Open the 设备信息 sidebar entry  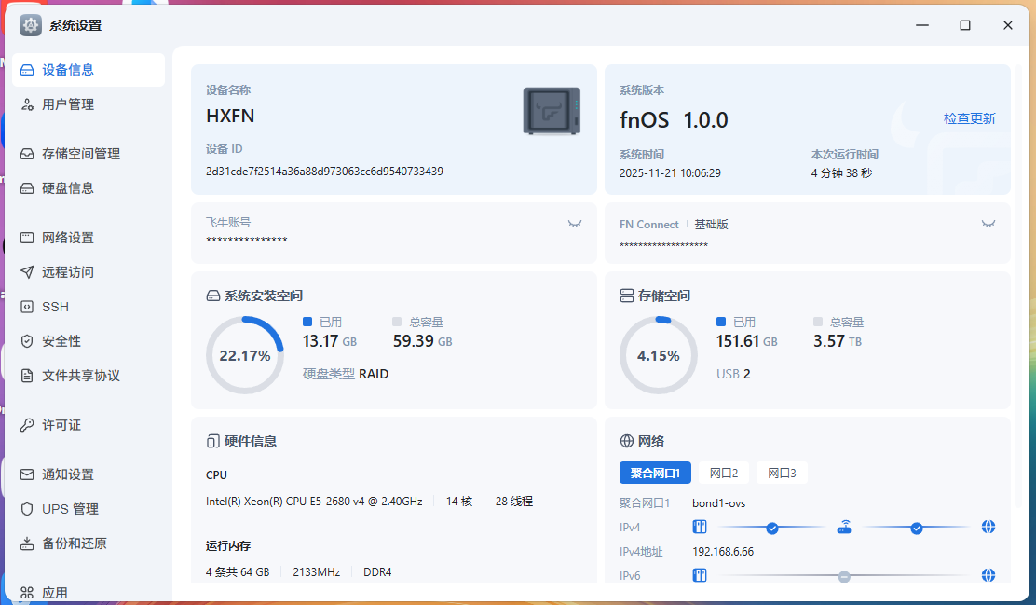tap(88, 69)
